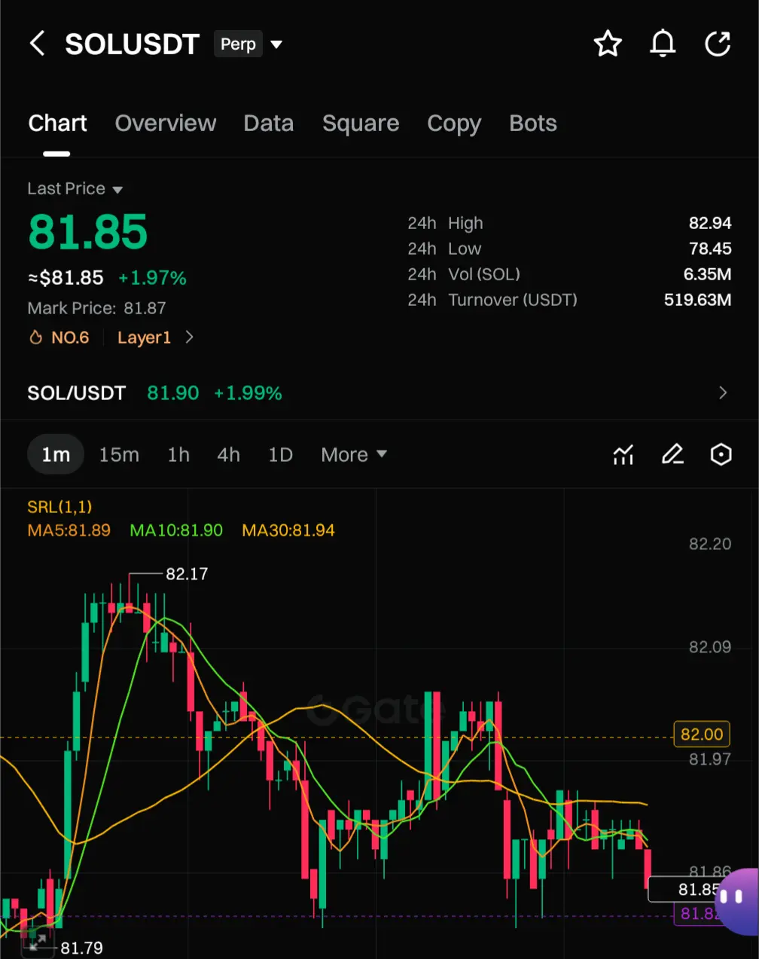Tap the share icon in header
759x959 pixels.
tap(718, 44)
